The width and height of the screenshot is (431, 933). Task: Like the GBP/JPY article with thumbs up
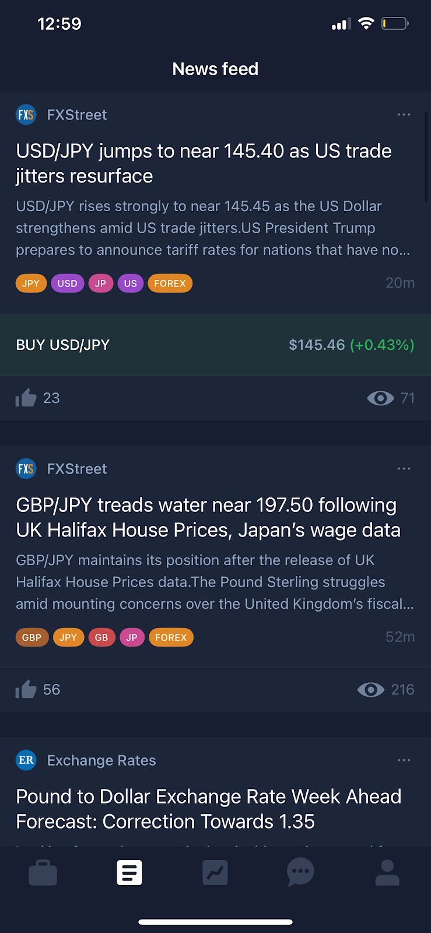[26, 690]
